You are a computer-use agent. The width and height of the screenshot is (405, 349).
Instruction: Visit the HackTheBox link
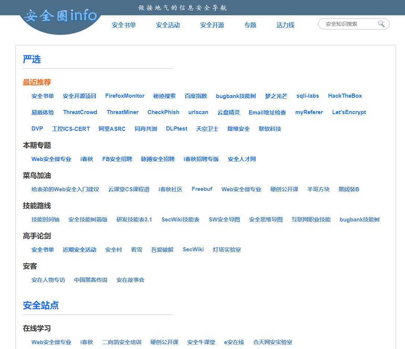coord(345,96)
